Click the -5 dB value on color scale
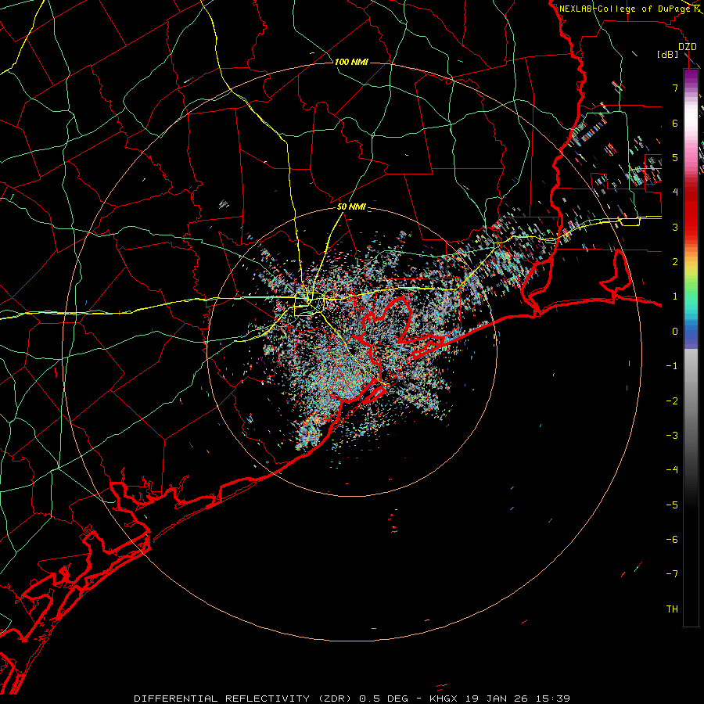Screen dimensions: 704x704 [x=672, y=505]
